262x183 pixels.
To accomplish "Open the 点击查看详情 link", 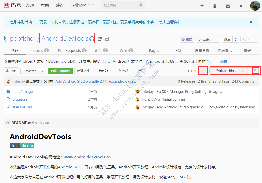I will 170,22.
